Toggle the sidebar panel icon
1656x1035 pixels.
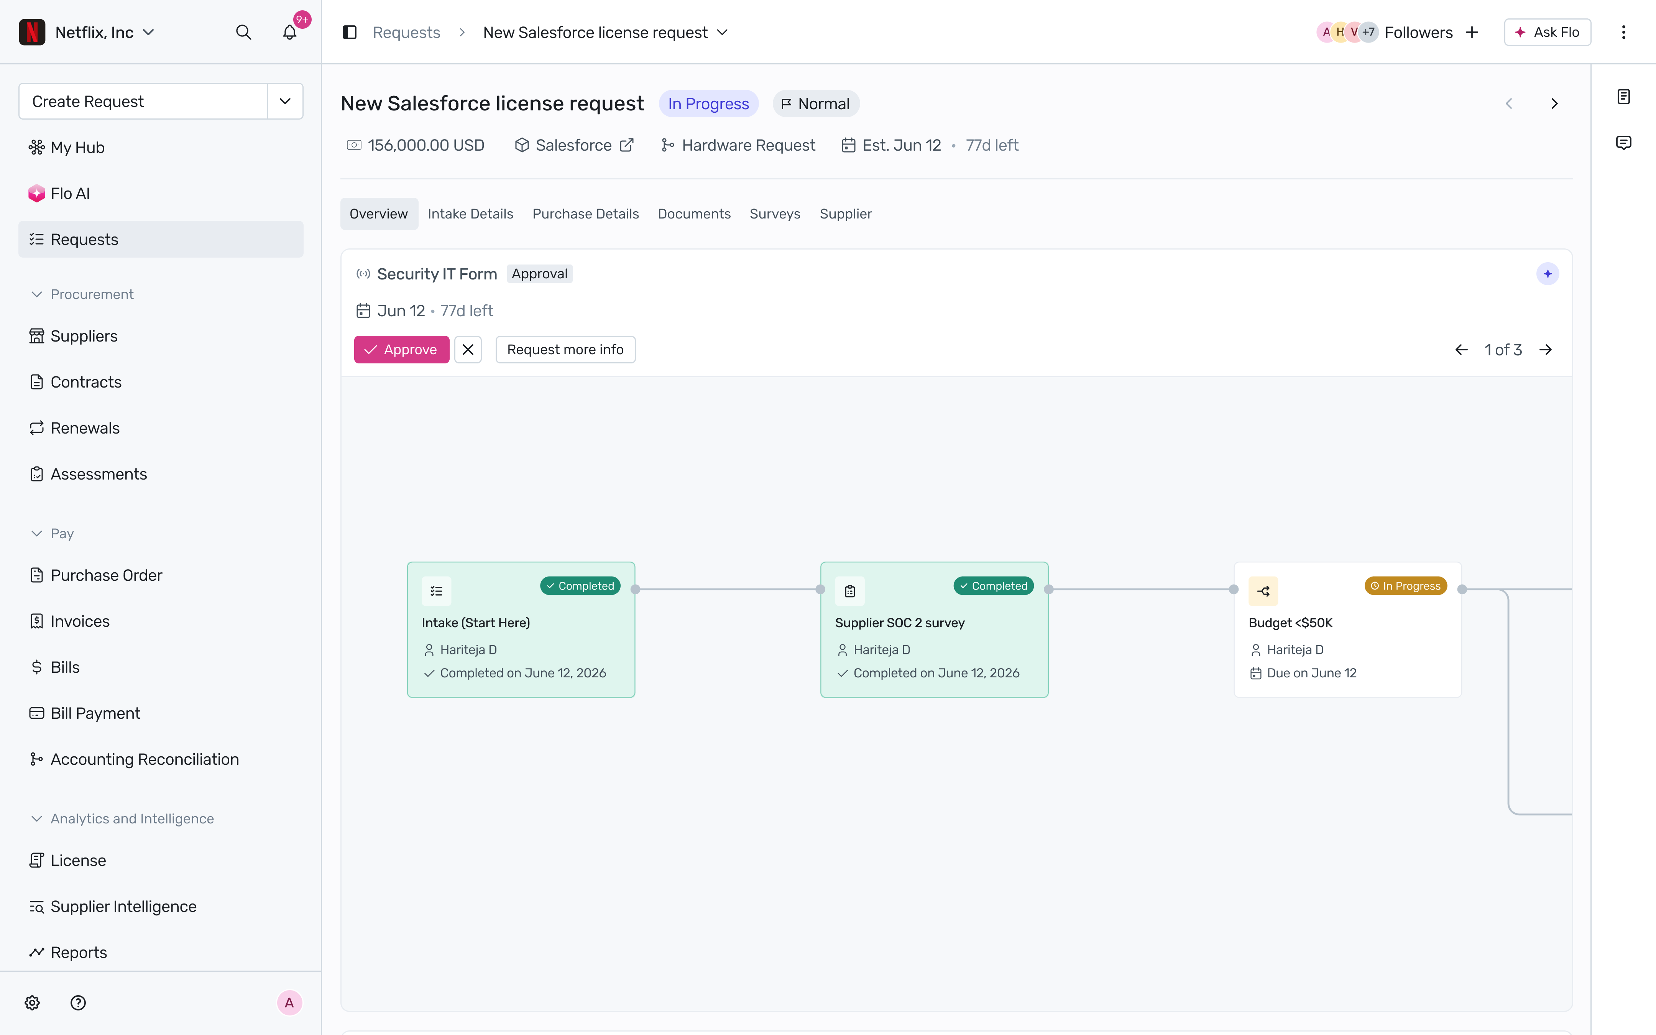pos(350,32)
